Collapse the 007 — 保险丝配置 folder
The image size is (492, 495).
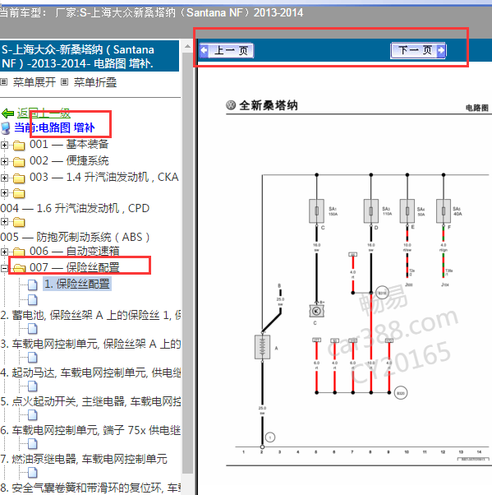(x=4, y=268)
